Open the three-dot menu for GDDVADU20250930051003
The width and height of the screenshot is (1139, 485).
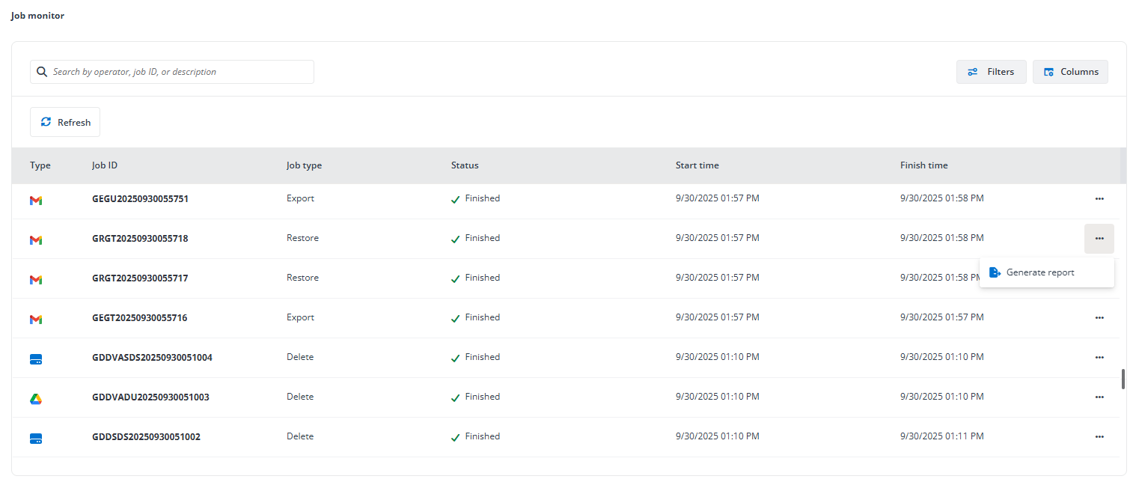[x=1099, y=397]
